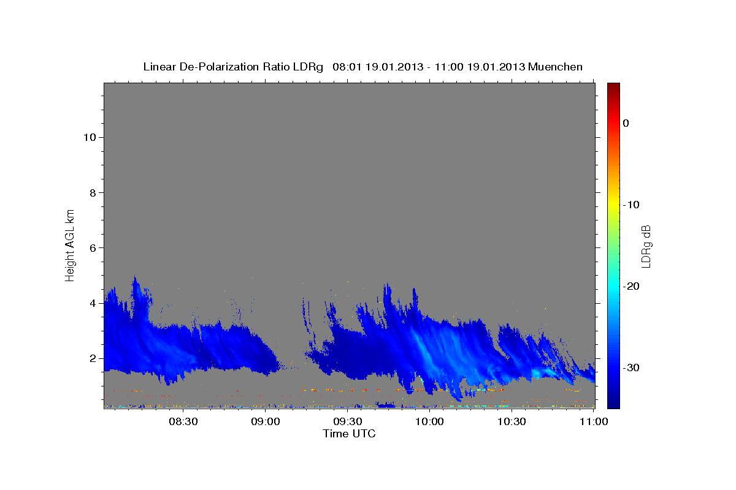Screen dimensions: 736x490
Task: Click the '11:00' time tick label
Action: click(x=593, y=421)
